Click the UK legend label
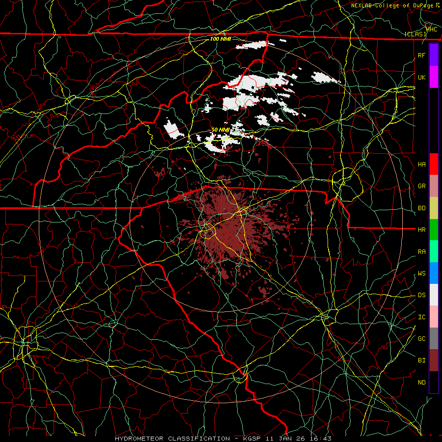 coord(421,77)
